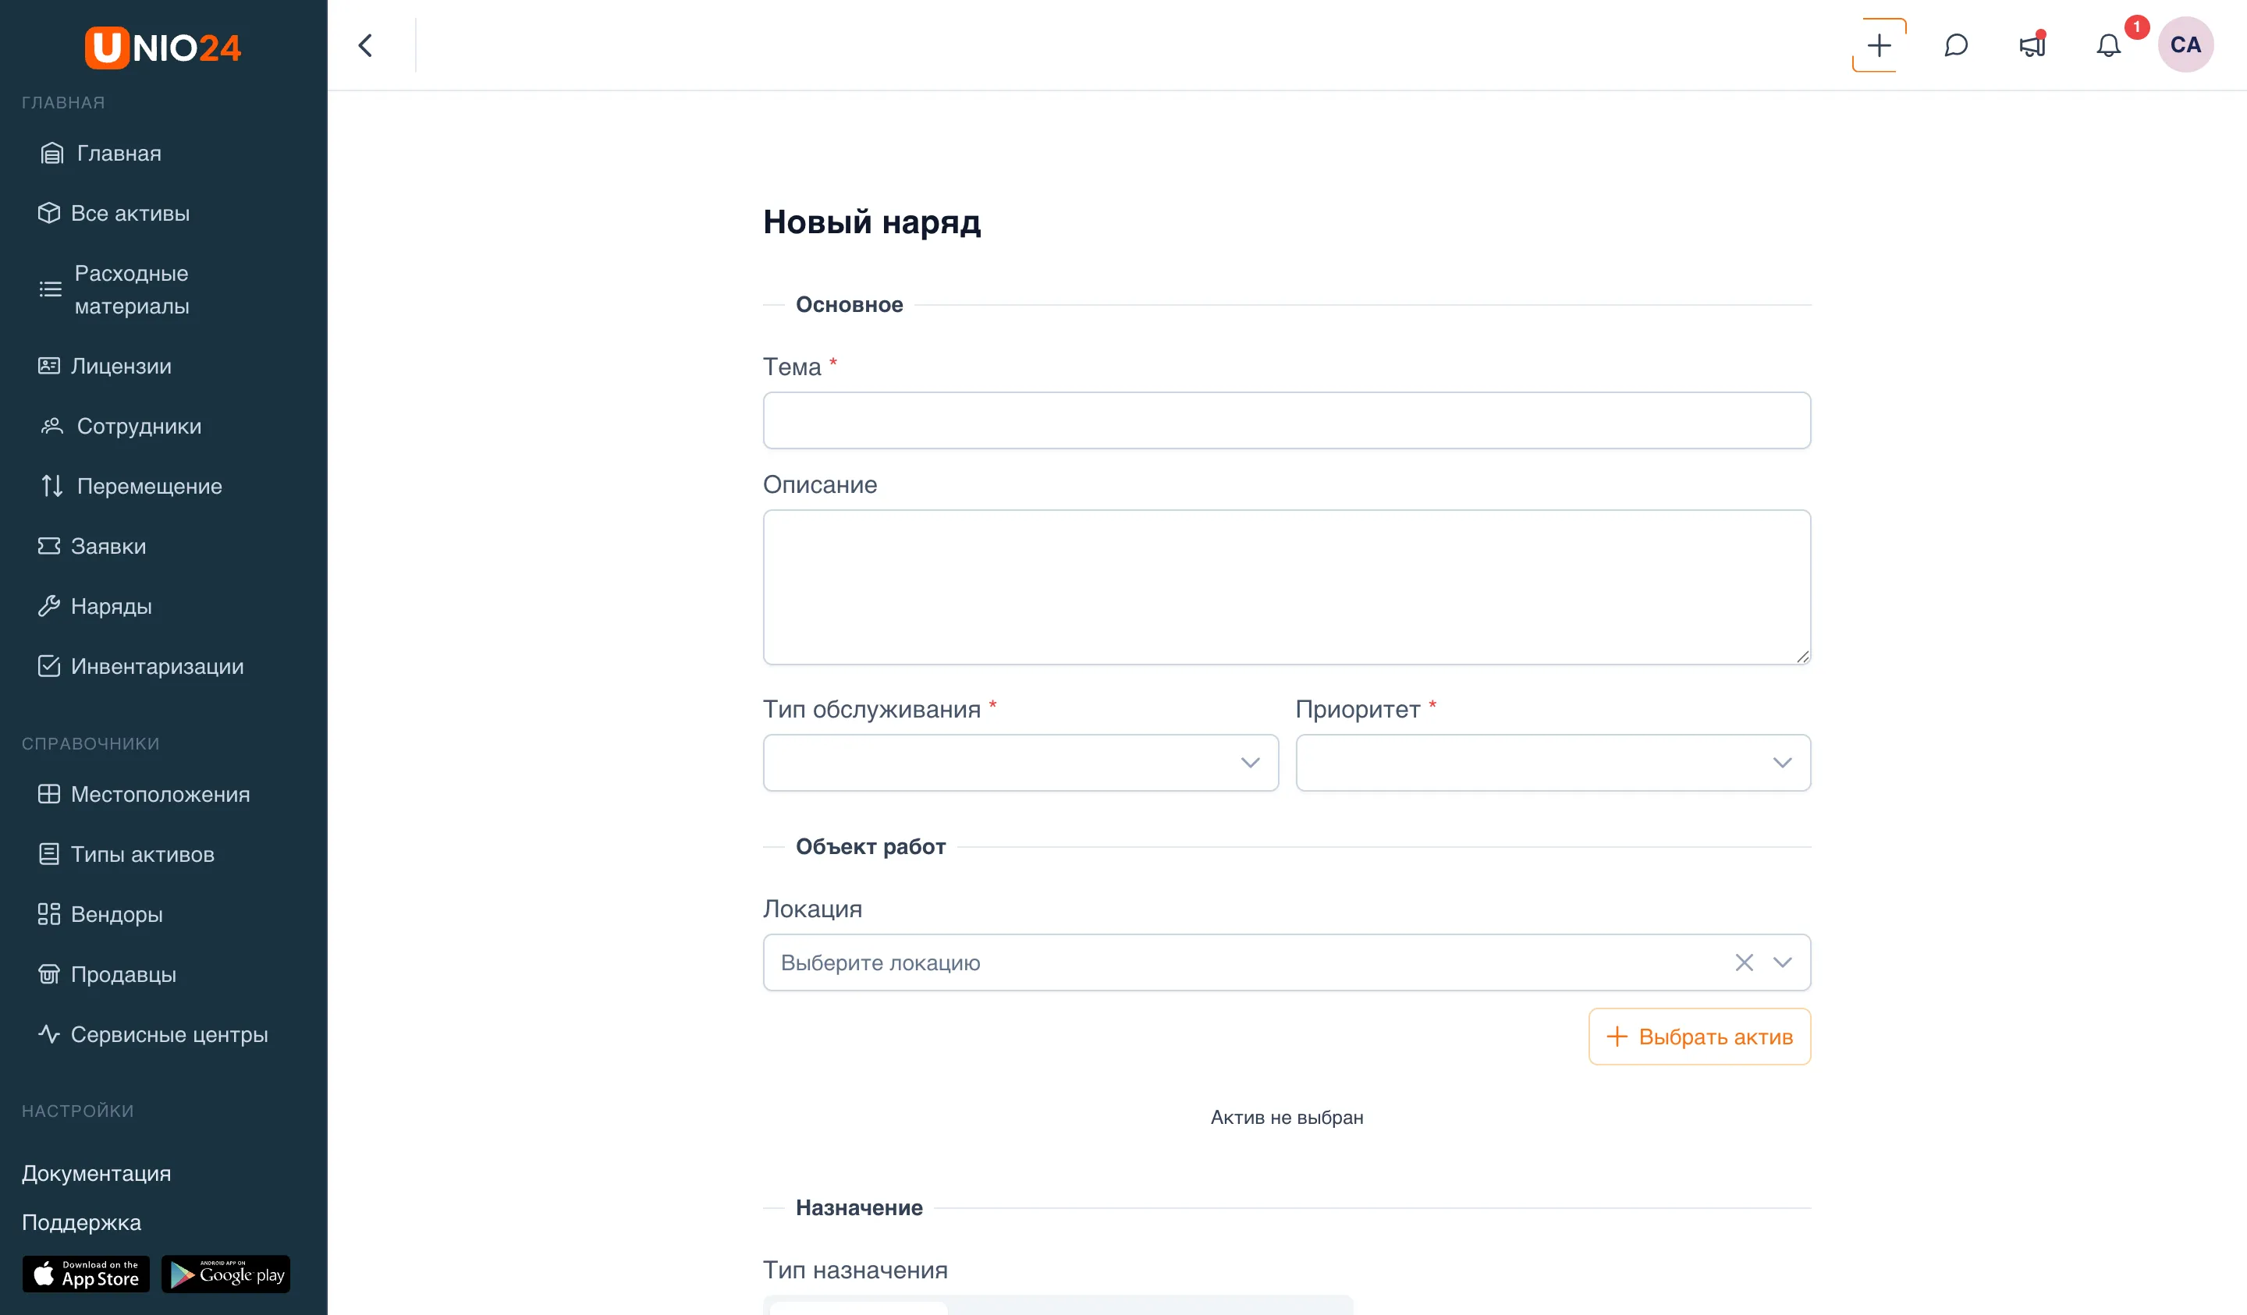Image resolution: width=2247 pixels, height=1315 pixels.
Task: Click into the Описание text area
Action: pyautogui.click(x=1287, y=587)
